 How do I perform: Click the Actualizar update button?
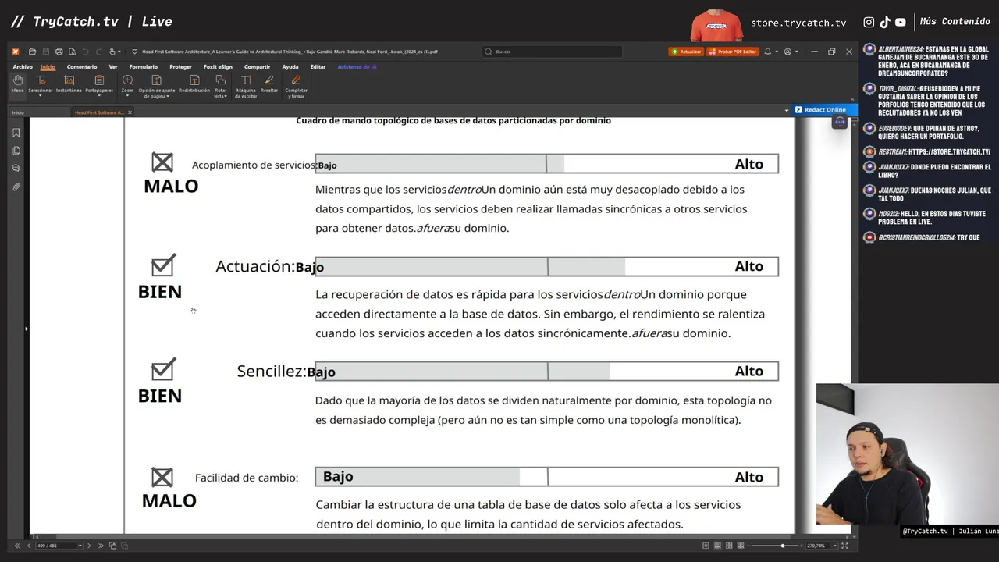[687, 52]
